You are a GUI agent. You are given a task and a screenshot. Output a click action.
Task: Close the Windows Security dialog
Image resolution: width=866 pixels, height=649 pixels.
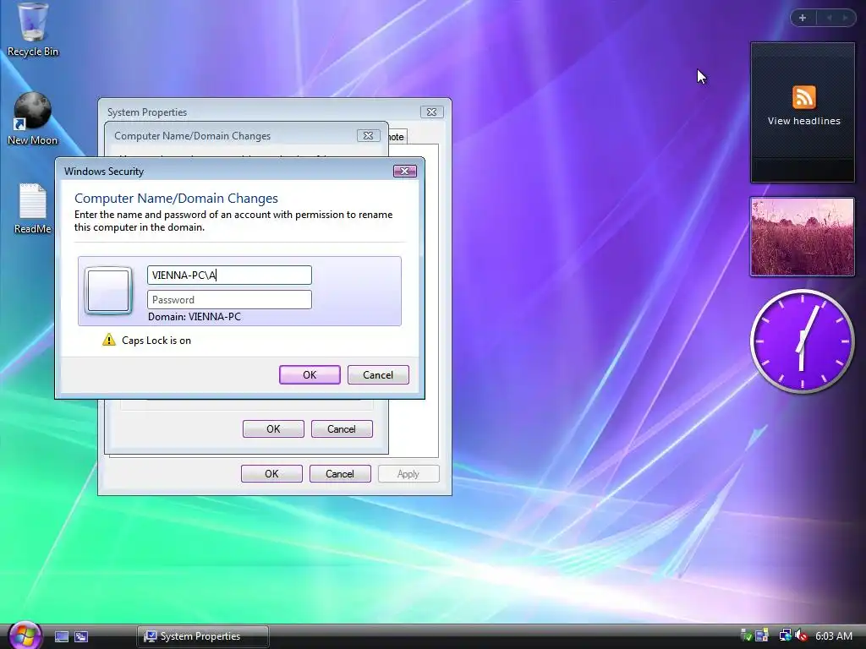pos(404,171)
